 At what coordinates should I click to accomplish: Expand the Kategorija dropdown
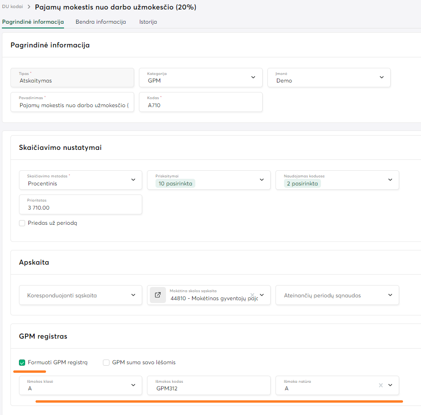[x=254, y=77]
